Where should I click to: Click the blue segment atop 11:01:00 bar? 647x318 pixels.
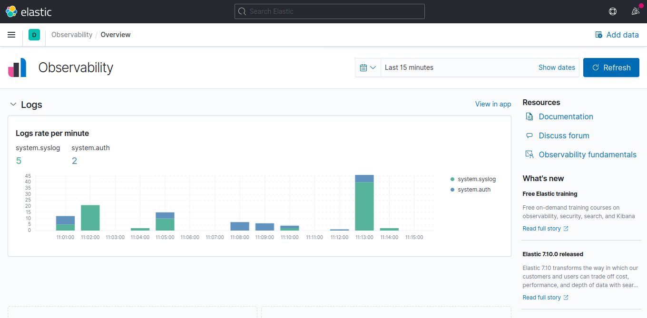65,220
